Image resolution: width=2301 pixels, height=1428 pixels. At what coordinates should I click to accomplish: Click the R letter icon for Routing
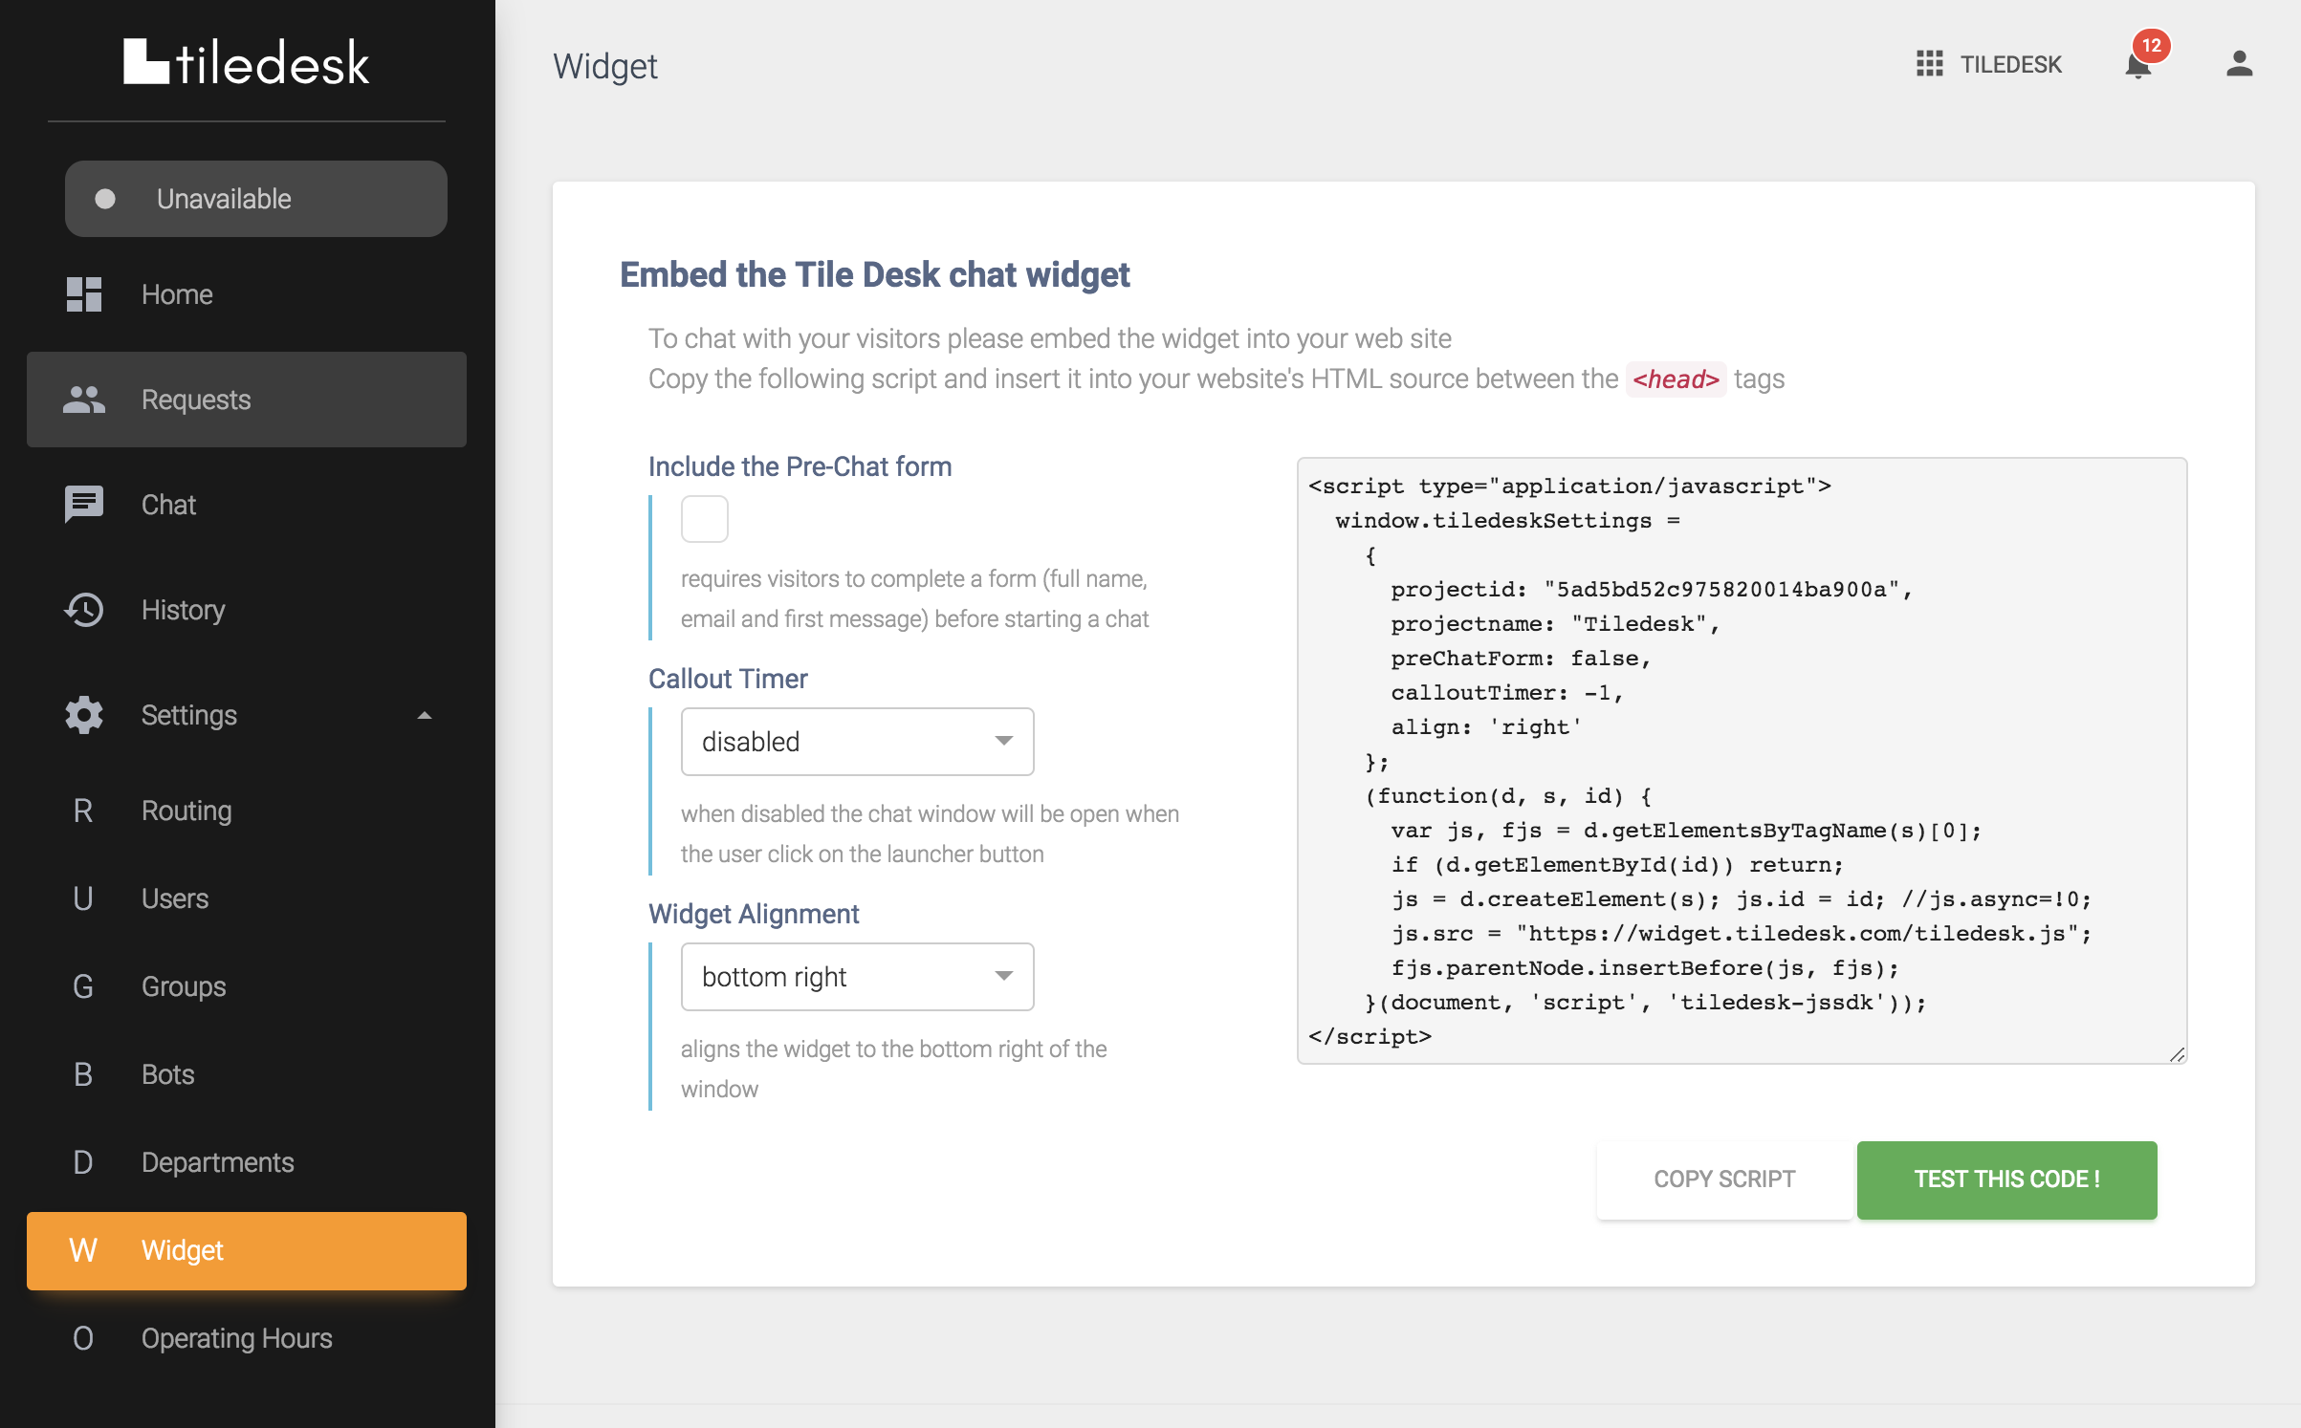pos(83,811)
